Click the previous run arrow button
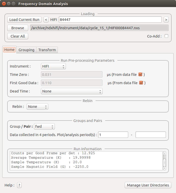The height and width of the screenshot is (193, 176). tap(46, 20)
